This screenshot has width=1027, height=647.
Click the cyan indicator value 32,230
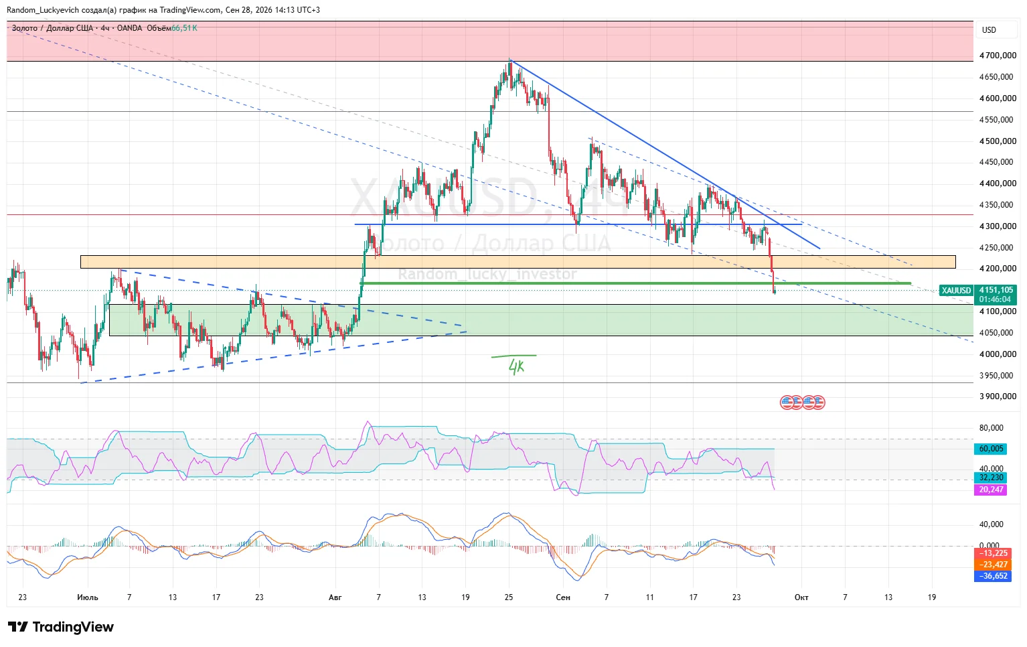coord(992,478)
